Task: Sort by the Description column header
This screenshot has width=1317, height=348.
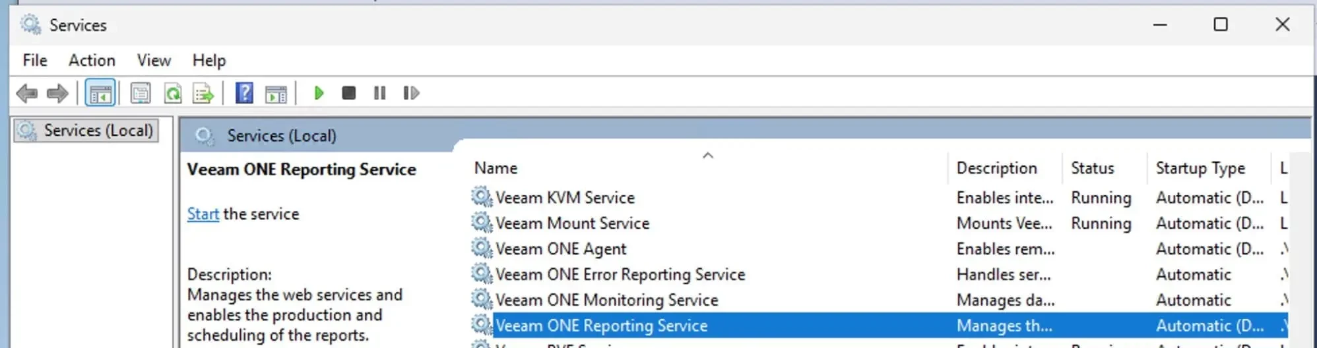Action: tap(997, 168)
